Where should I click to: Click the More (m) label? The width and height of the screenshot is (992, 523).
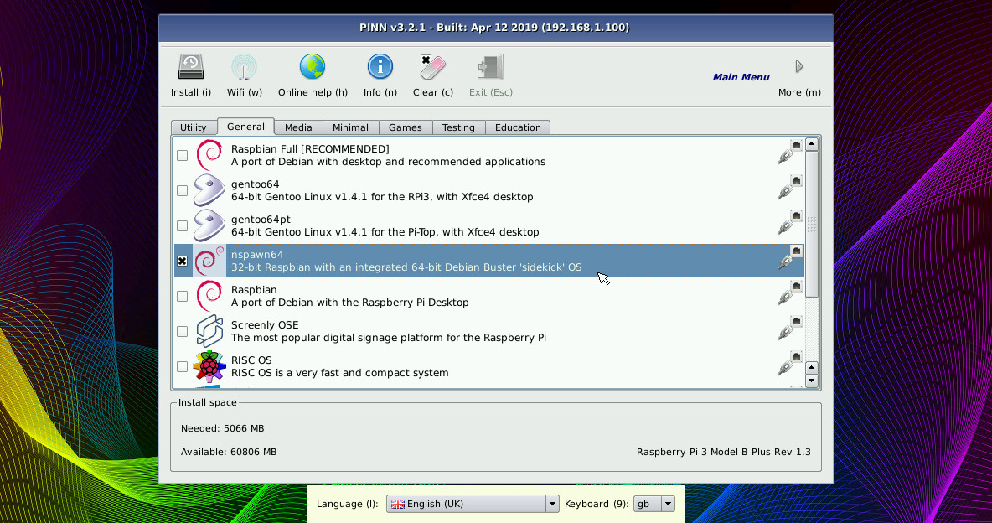coord(799,92)
